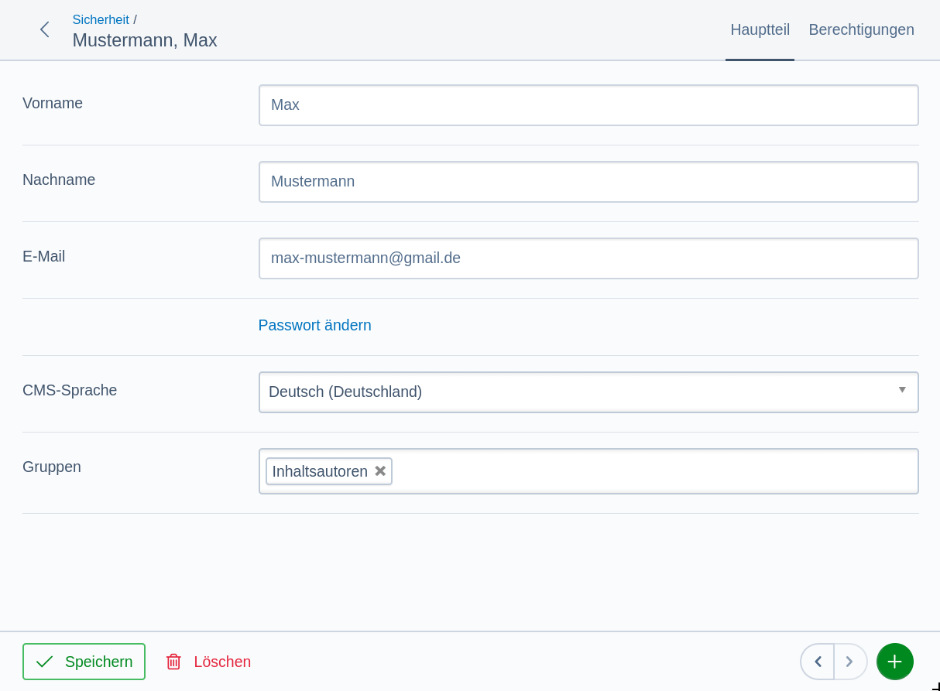Screen dimensions: 940x691
Task: Open the CMS-Sprache dropdown arrow
Action: pyautogui.click(x=902, y=389)
